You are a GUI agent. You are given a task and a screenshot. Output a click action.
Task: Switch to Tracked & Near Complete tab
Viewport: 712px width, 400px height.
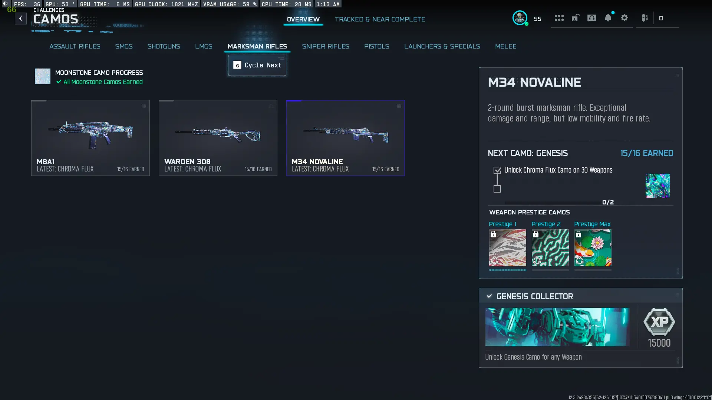click(x=380, y=19)
